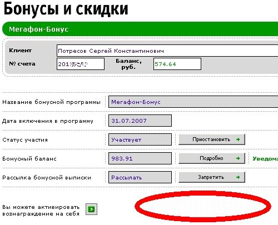The image size is (278, 225).
Task: Select the 31.07.2007 inclusion date field
Action: [x=140, y=121]
